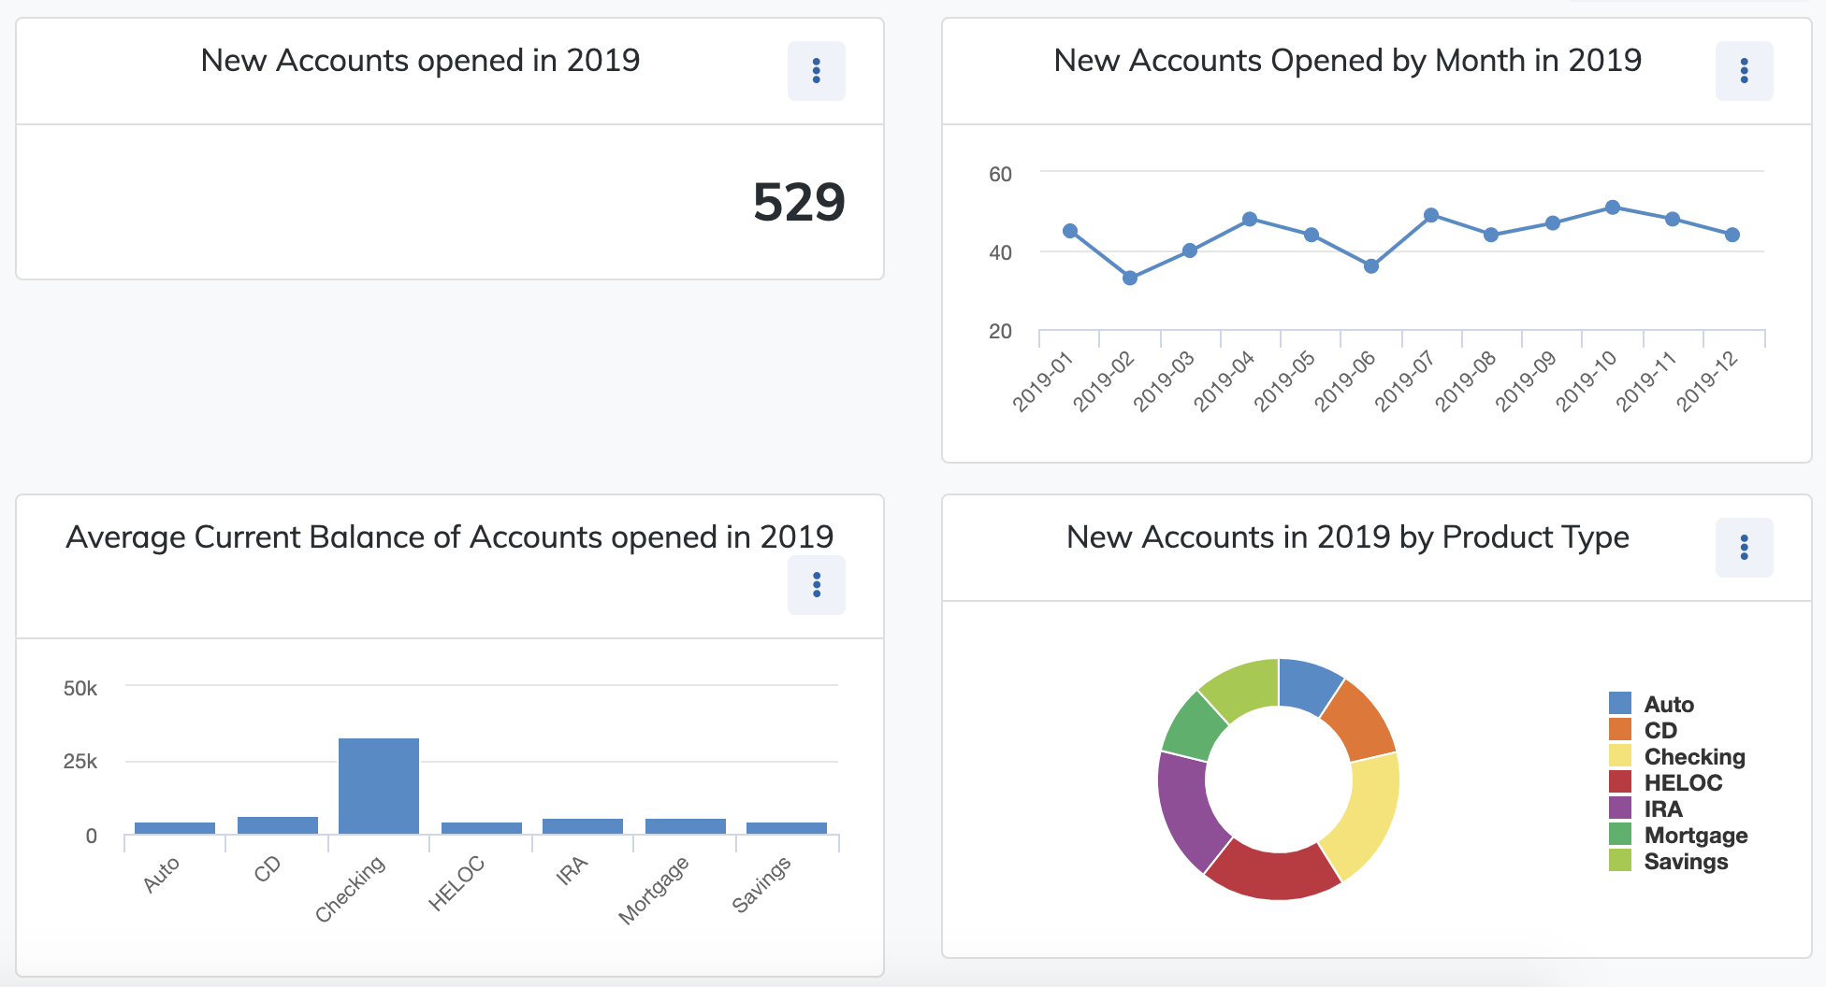Select the blue Auto slice of donut chart
Screen dimensions: 1826x987
[1308, 686]
